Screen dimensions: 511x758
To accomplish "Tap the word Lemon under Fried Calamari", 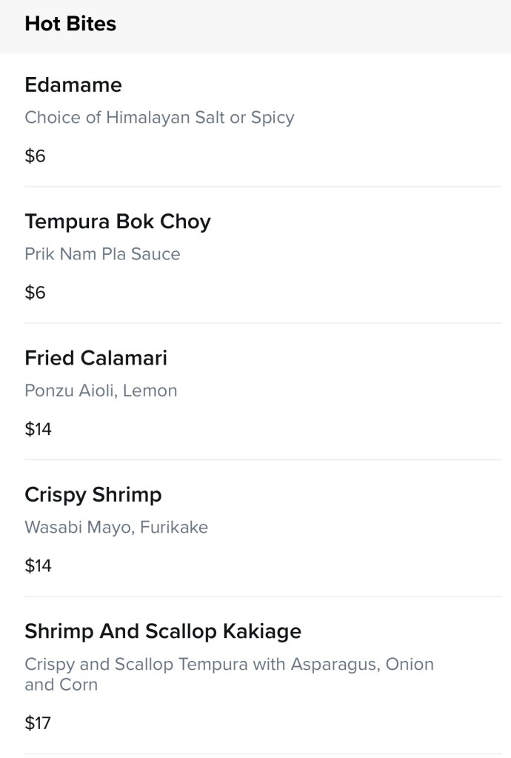I will pyautogui.click(x=150, y=390).
